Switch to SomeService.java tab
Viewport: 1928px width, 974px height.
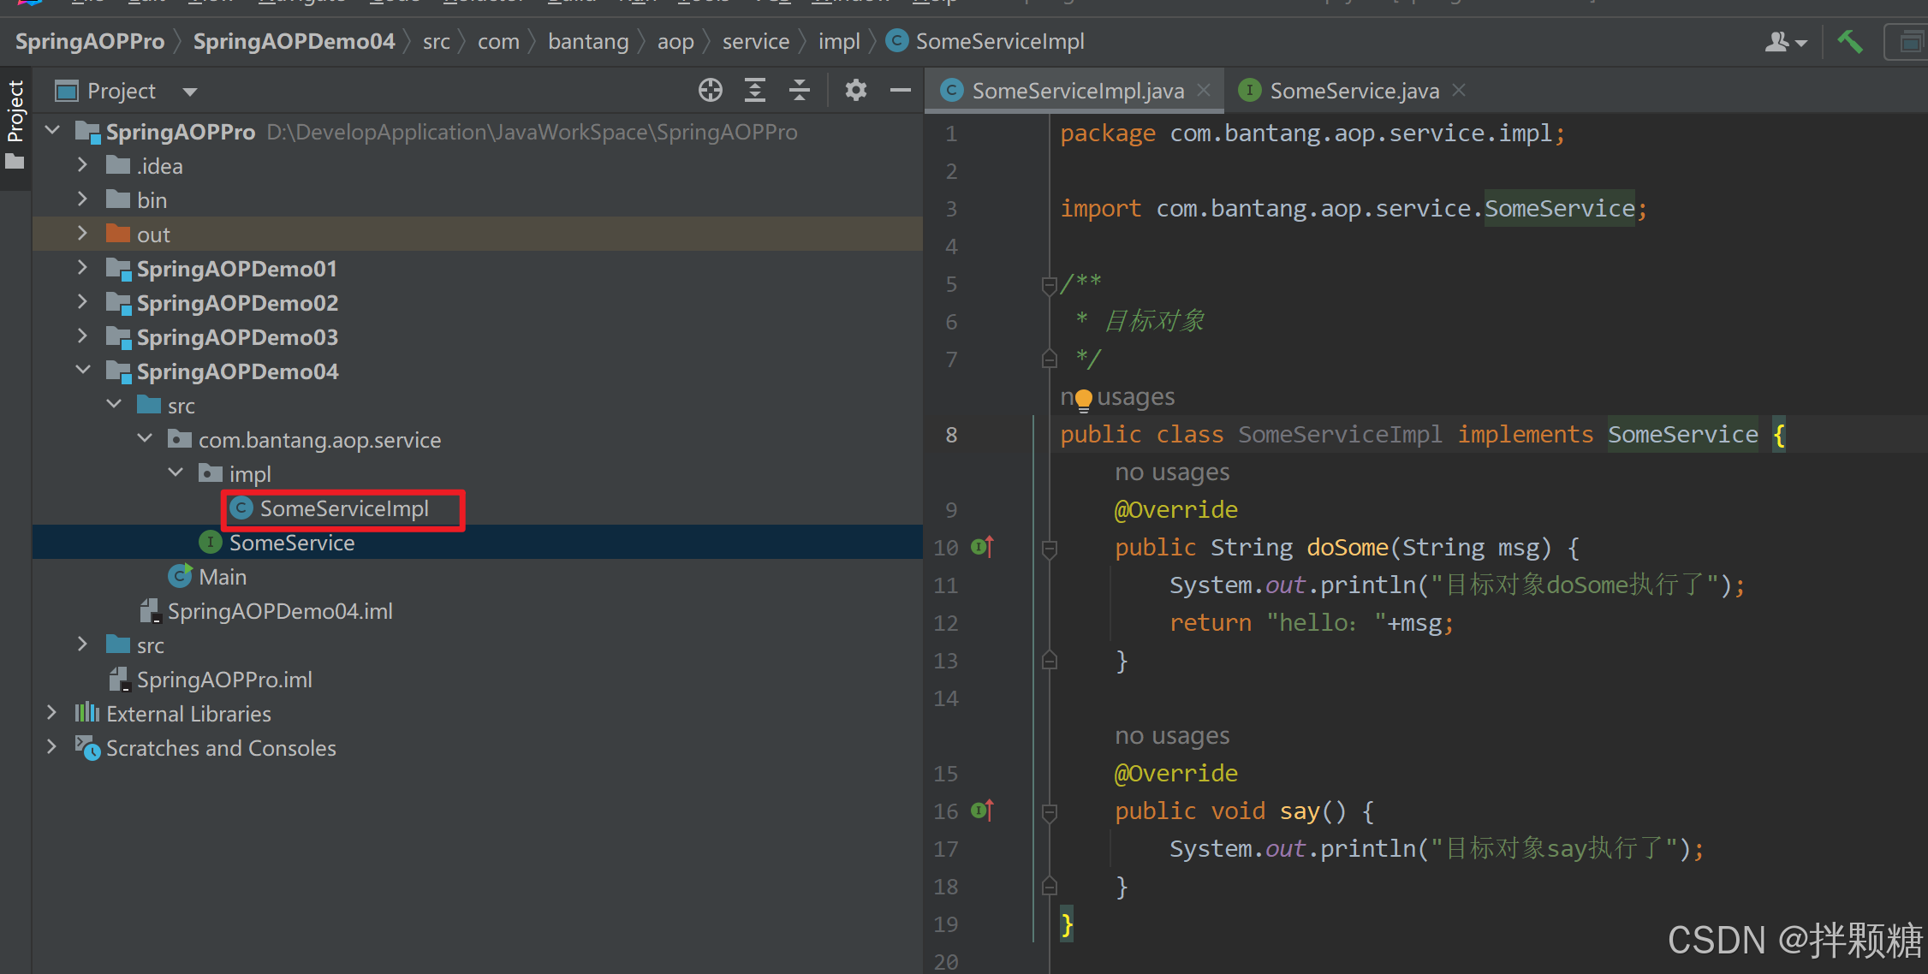click(1353, 91)
